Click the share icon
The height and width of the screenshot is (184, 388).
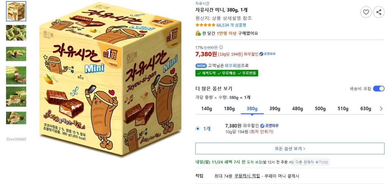tap(379, 12)
